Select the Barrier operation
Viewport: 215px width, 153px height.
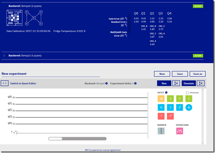(161, 131)
